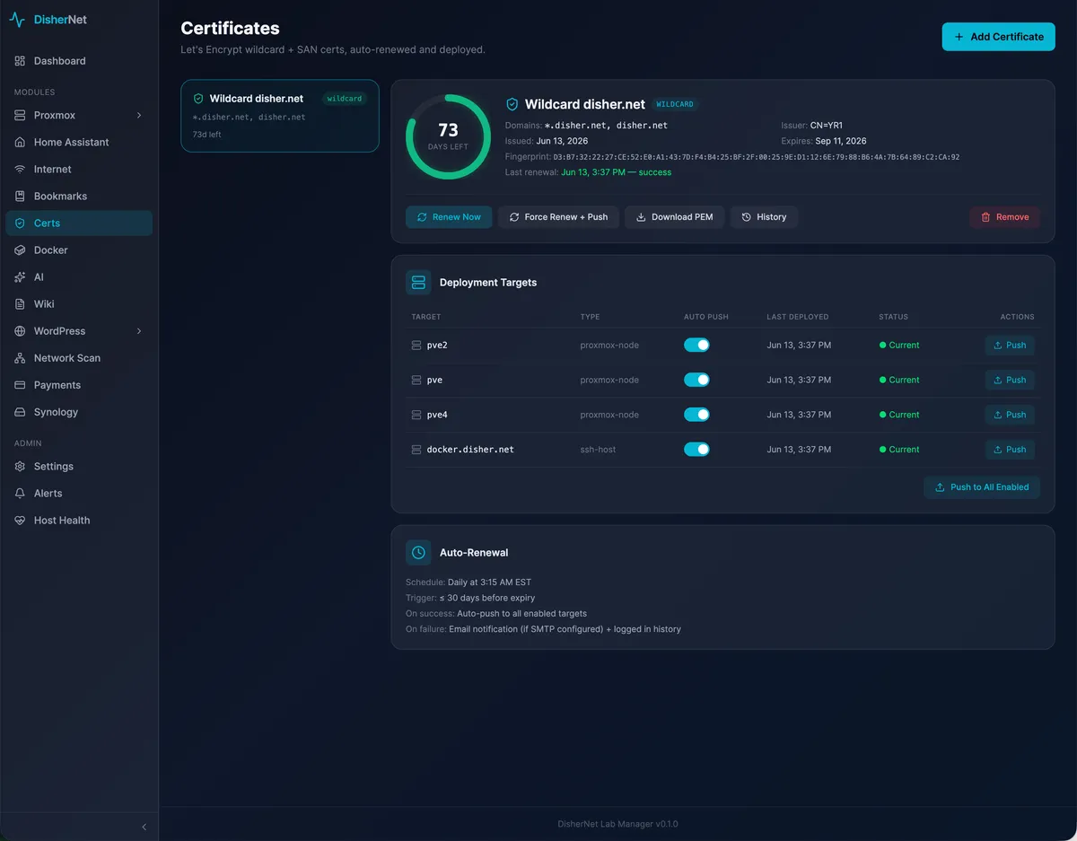Click the AUTO PUSH column header

[706, 317]
